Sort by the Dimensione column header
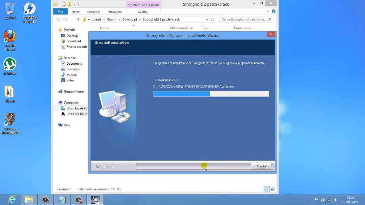Screen dimensions: 365x205 click(242, 28)
